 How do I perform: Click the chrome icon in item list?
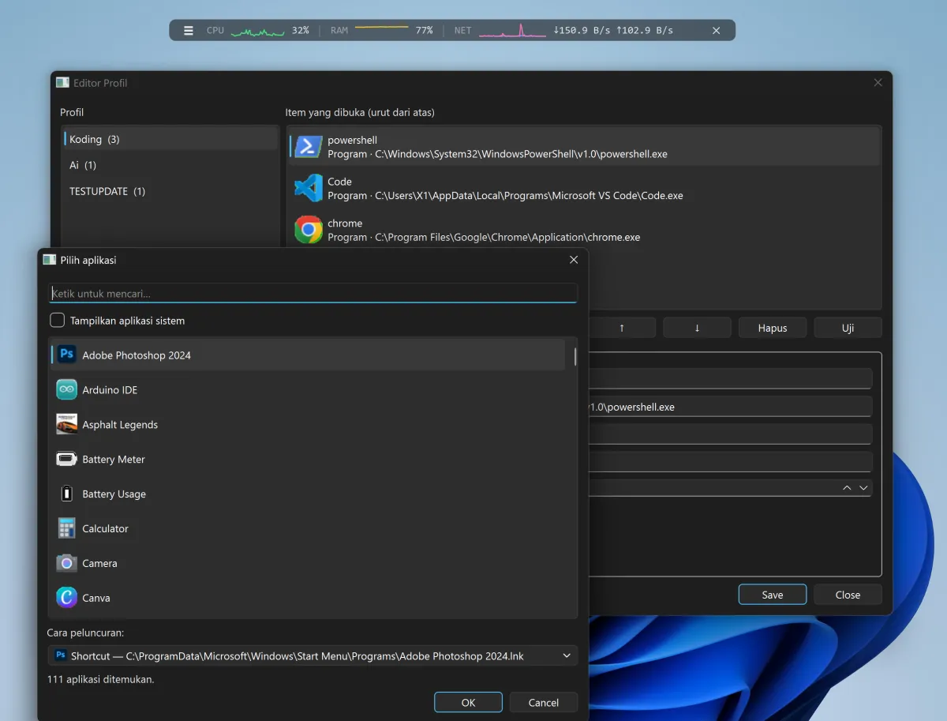tap(309, 230)
